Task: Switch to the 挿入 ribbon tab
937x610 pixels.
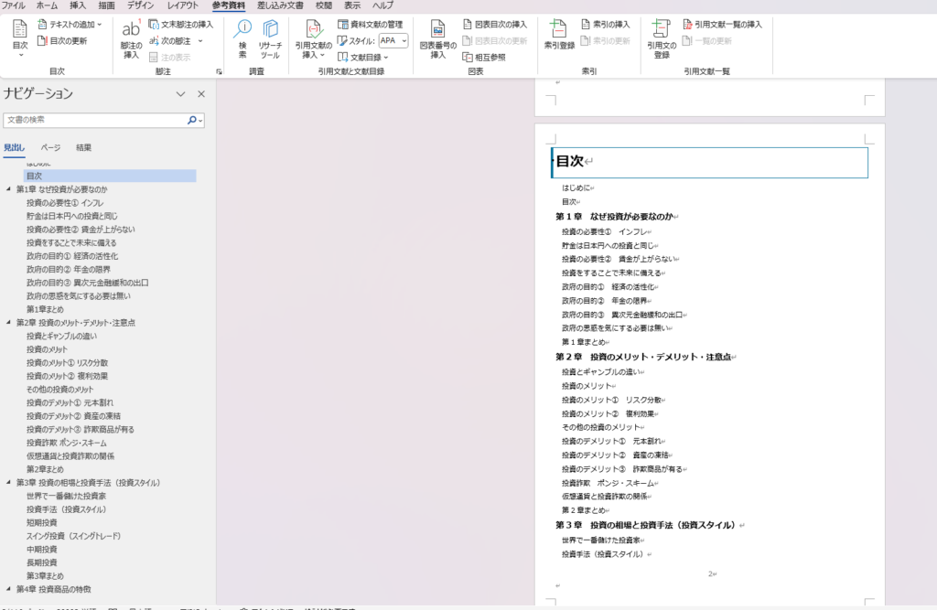Action: [x=78, y=5]
